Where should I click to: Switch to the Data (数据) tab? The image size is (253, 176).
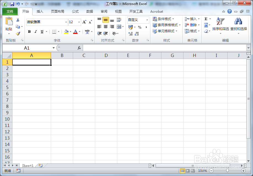(x=90, y=12)
